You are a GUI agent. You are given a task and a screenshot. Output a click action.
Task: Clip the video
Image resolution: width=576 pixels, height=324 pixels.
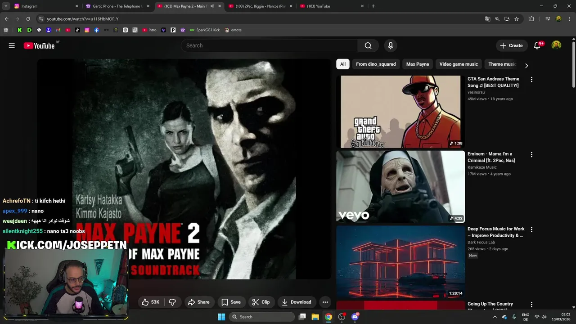[x=261, y=302]
